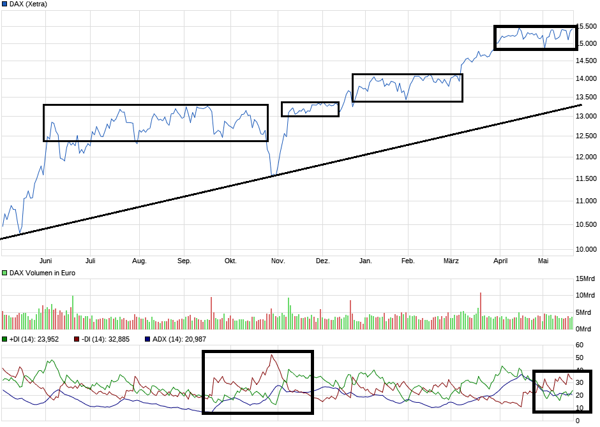Select the 'DAX (Xetra)' chart title text
The height and width of the screenshot is (427, 600).
click(x=28, y=4)
